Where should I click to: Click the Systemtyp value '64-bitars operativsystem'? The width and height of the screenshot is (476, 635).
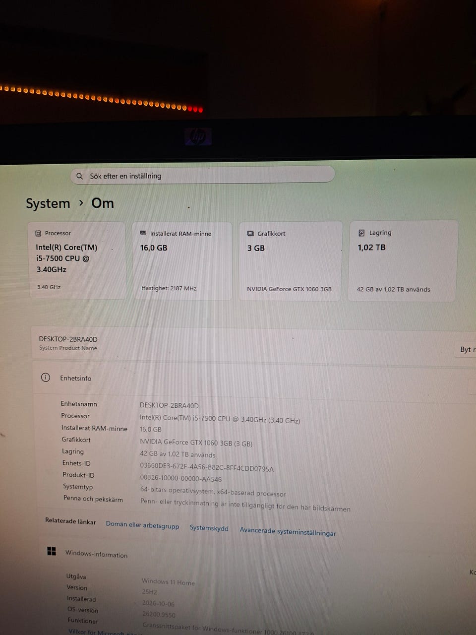[x=213, y=491]
